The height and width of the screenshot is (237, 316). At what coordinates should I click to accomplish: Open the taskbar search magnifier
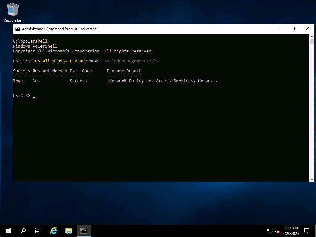tap(23, 231)
